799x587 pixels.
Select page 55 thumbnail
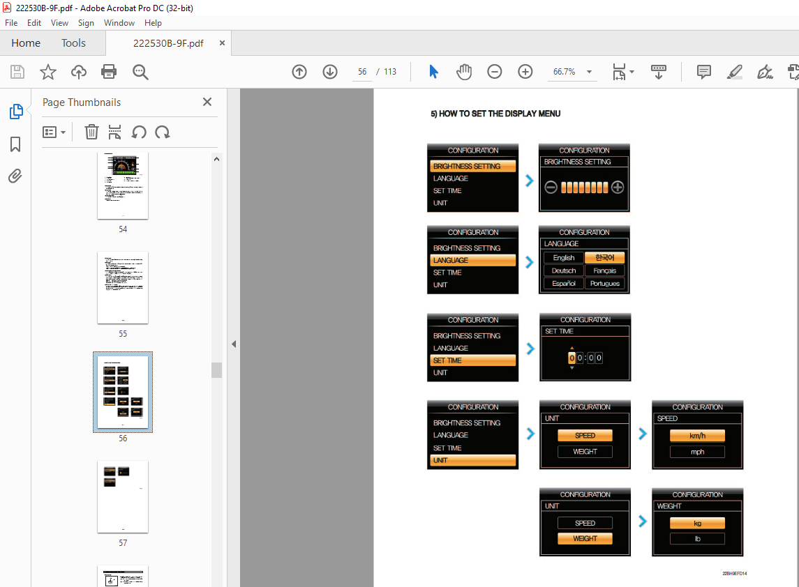click(123, 288)
